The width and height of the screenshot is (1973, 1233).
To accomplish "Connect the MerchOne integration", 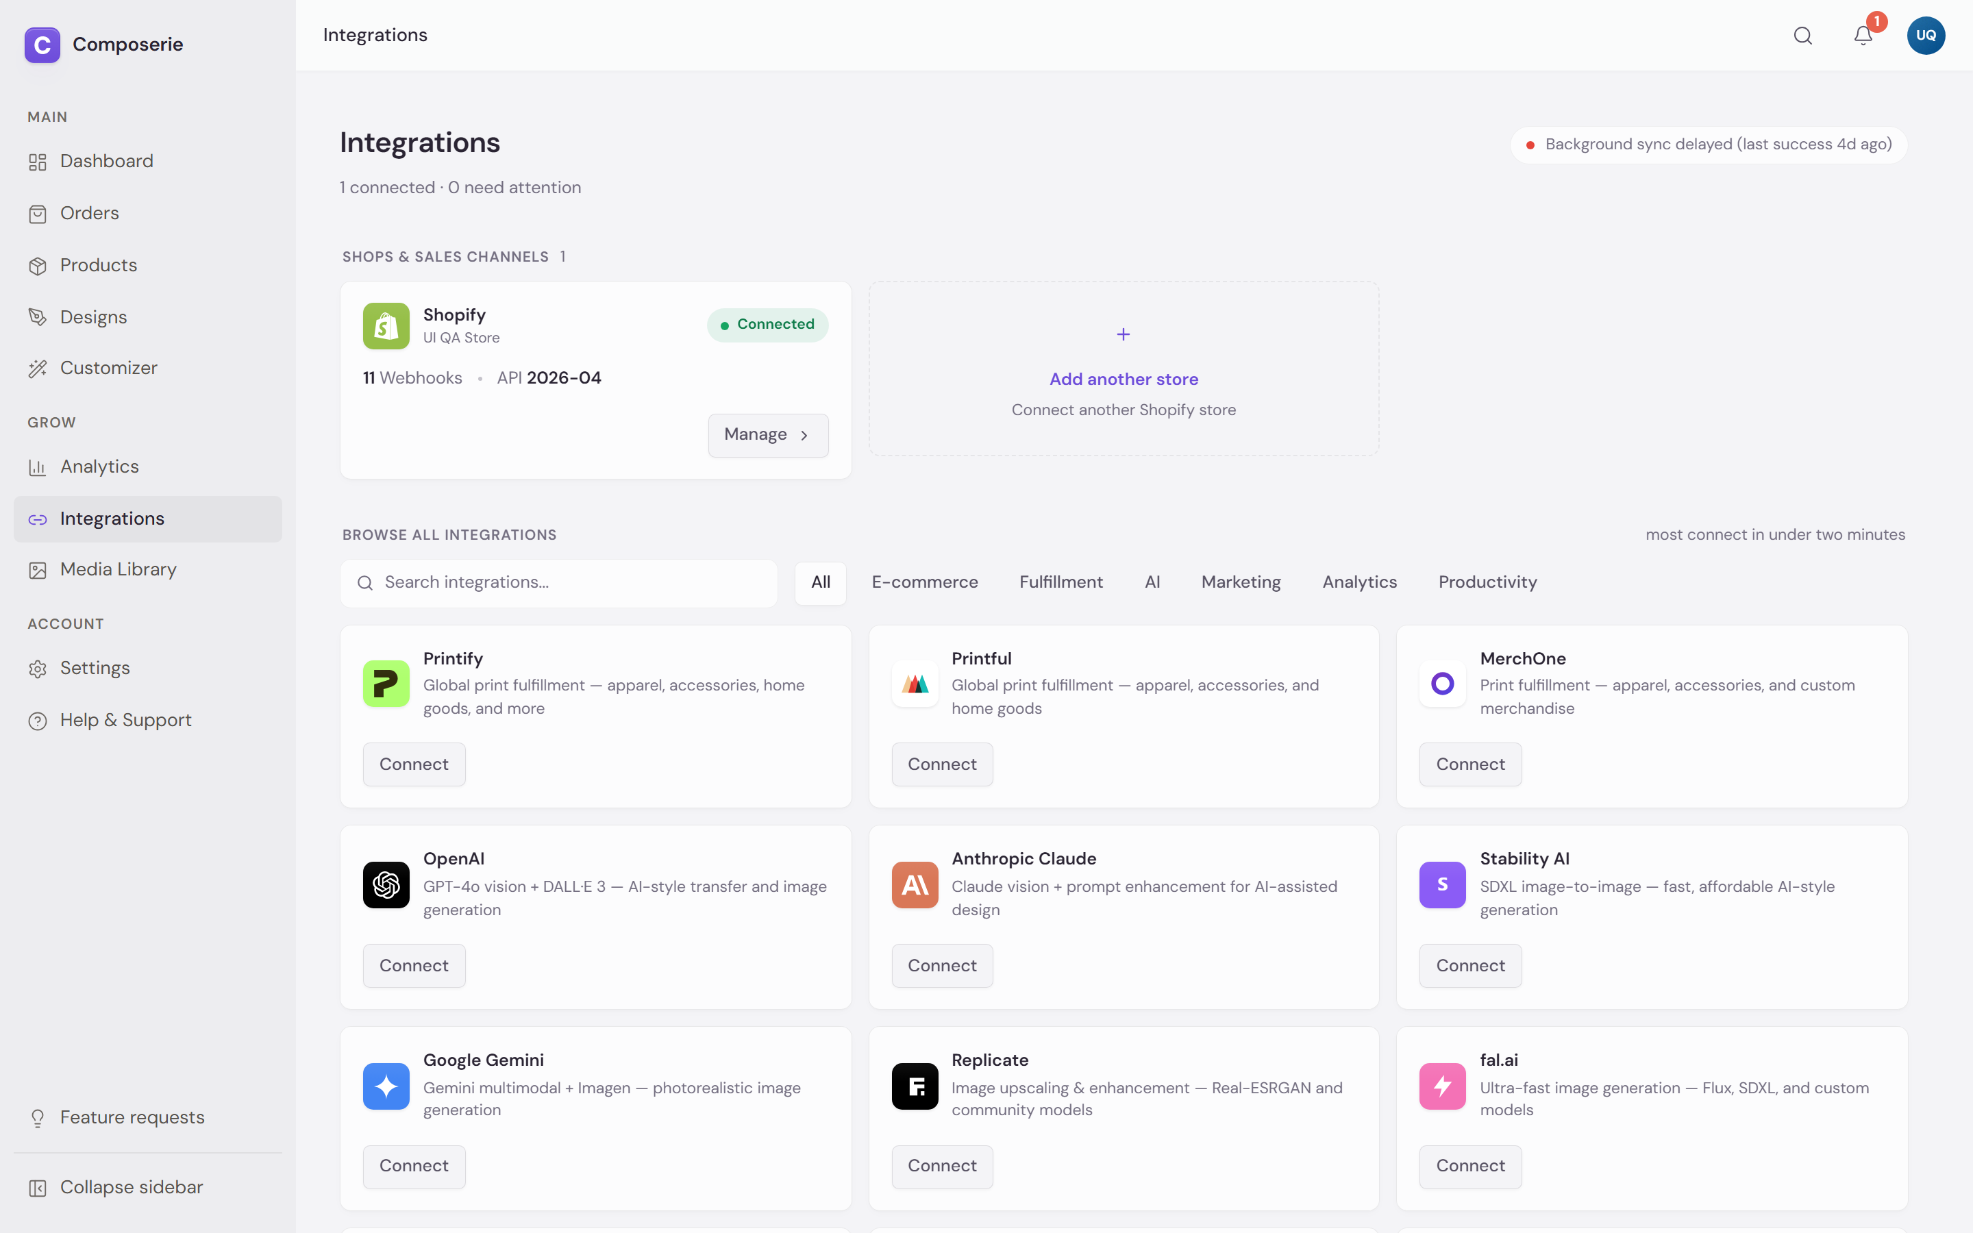I will coord(1471,764).
